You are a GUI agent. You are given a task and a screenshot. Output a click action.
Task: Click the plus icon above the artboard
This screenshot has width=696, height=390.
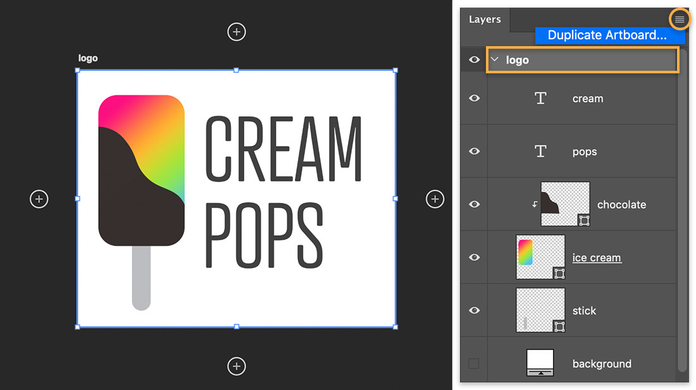click(236, 32)
